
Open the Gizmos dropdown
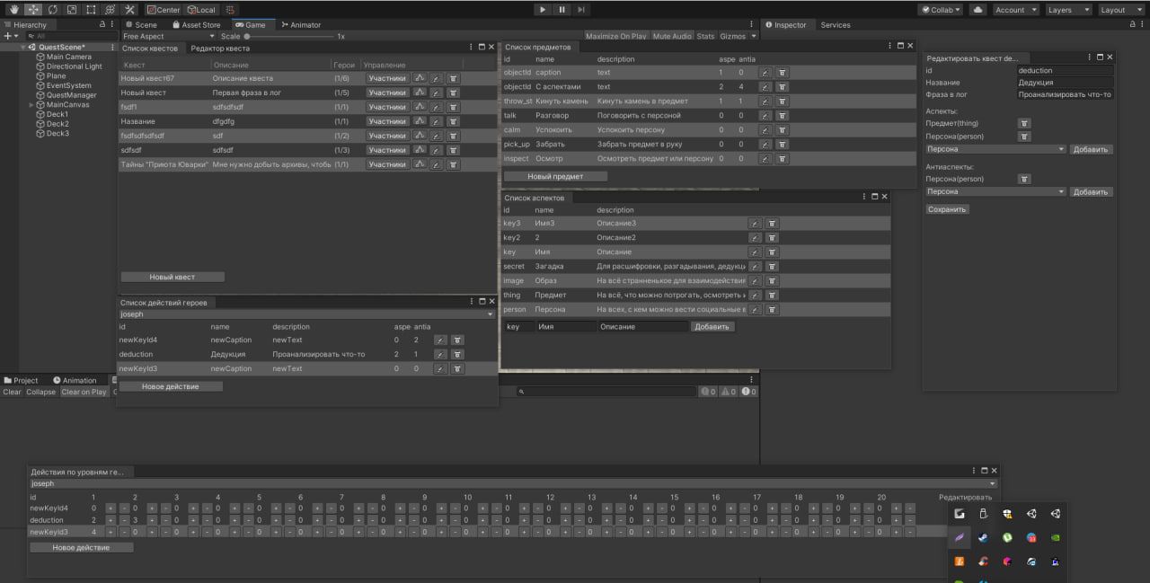click(735, 36)
